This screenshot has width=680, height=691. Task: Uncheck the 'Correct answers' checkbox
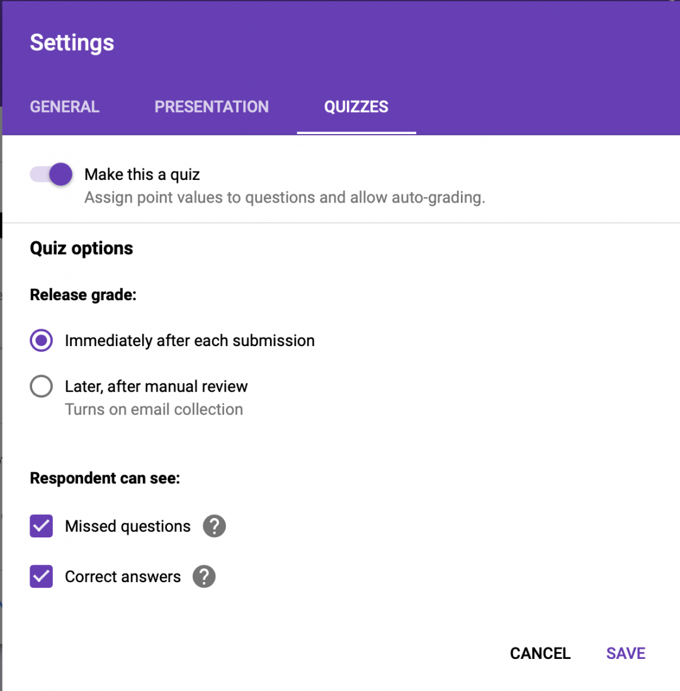(x=41, y=576)
